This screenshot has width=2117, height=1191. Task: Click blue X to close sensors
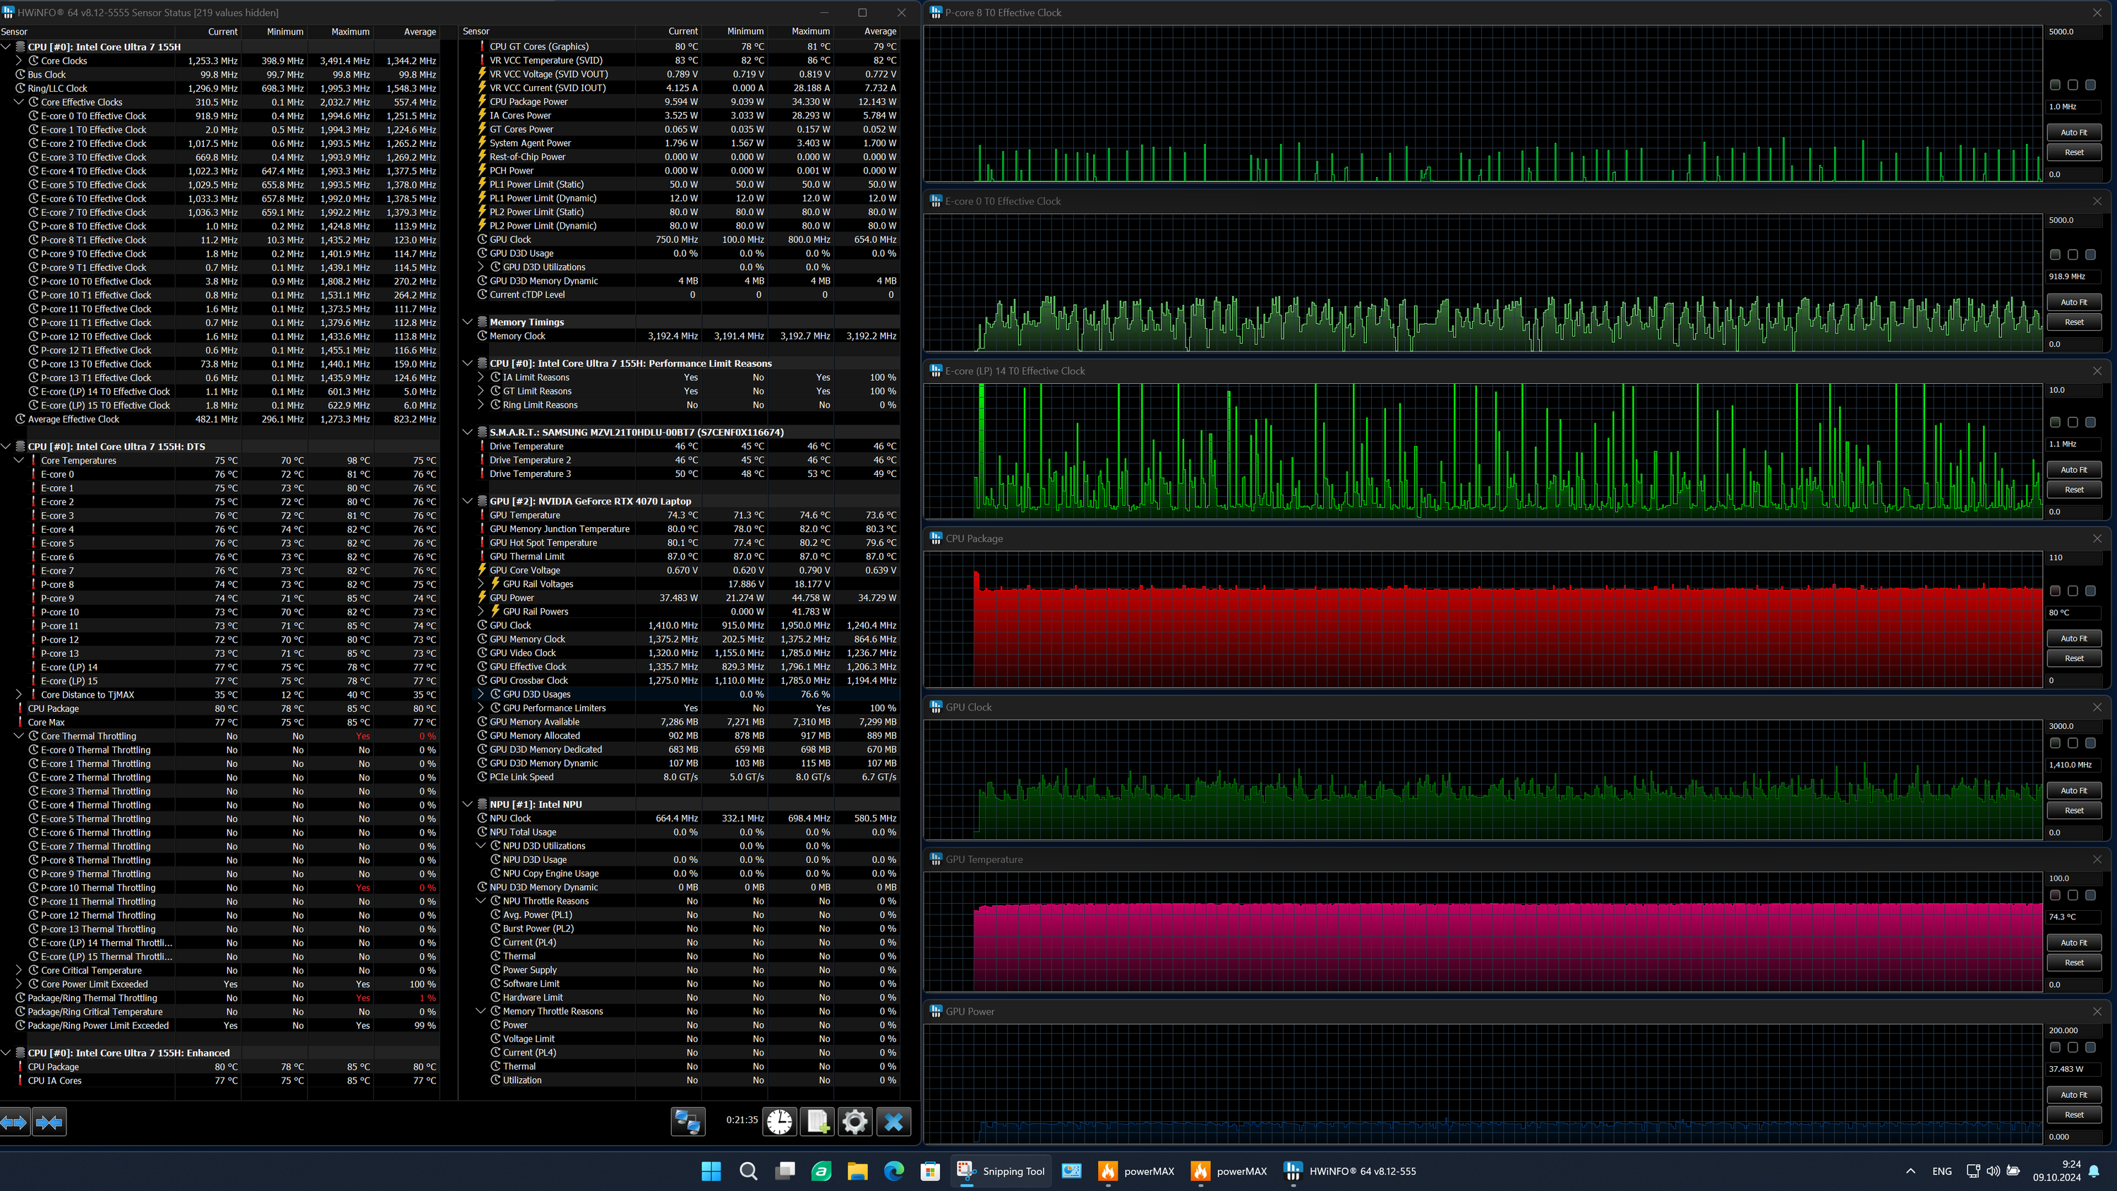893,1122
